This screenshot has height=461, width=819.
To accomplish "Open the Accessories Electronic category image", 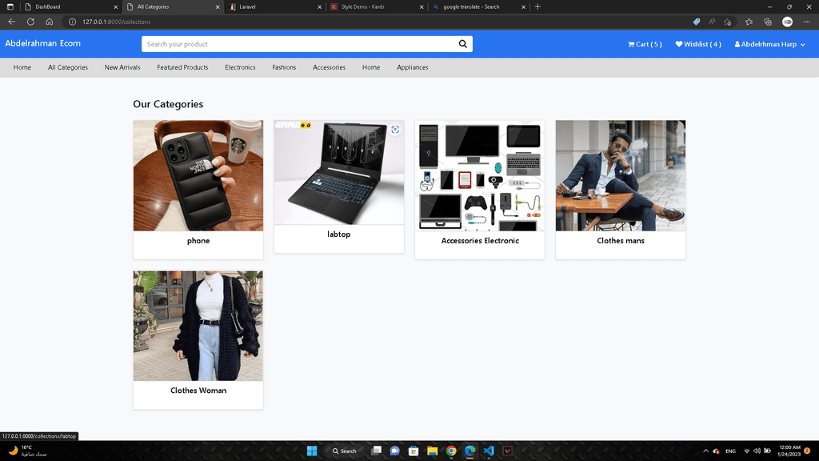I will pos(480,175).
